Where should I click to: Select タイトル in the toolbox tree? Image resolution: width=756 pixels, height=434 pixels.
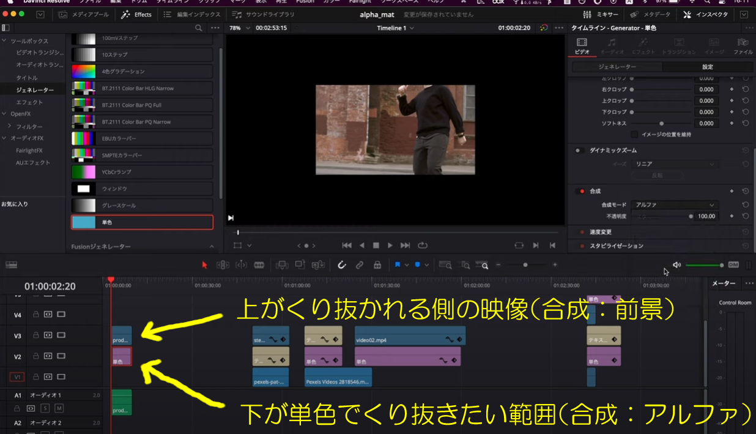[x=27, y=78]
